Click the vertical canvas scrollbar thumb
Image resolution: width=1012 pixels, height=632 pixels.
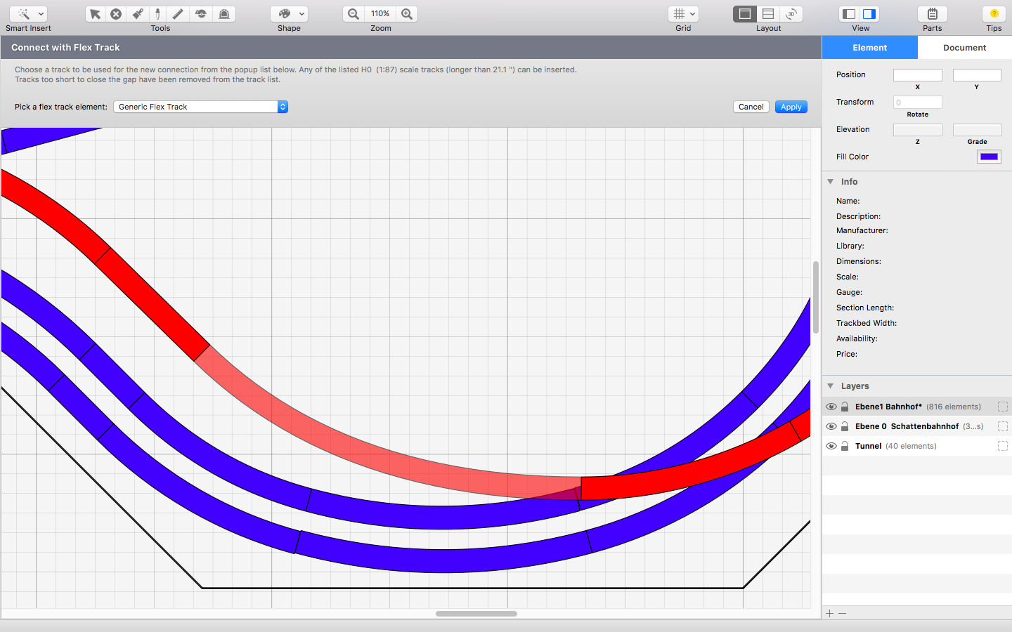click(816, 297)
